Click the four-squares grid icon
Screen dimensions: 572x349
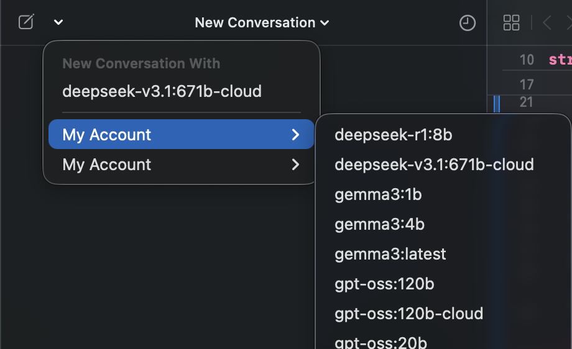pos(511,23)
